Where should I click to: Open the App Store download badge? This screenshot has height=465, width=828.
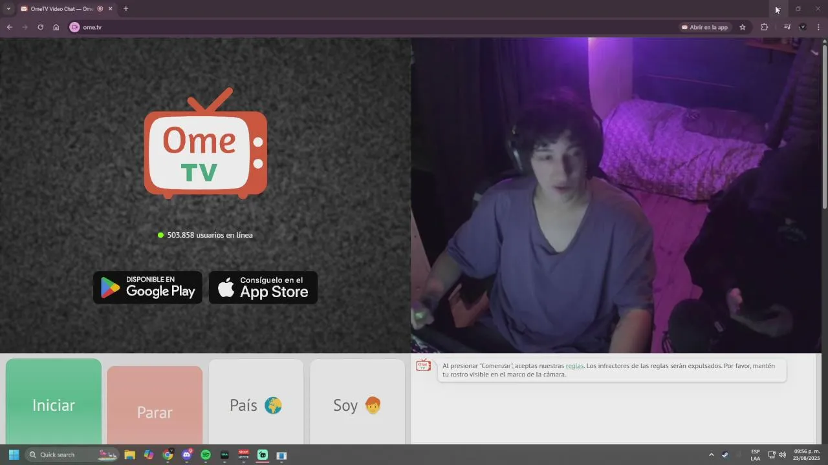(x=263, y=287)
